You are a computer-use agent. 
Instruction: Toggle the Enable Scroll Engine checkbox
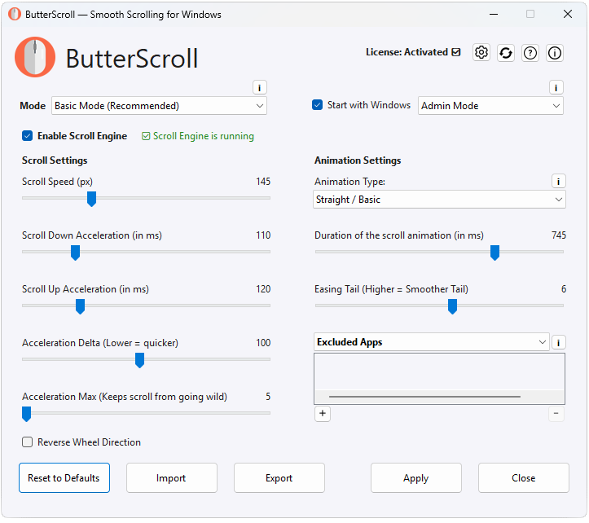28,136
